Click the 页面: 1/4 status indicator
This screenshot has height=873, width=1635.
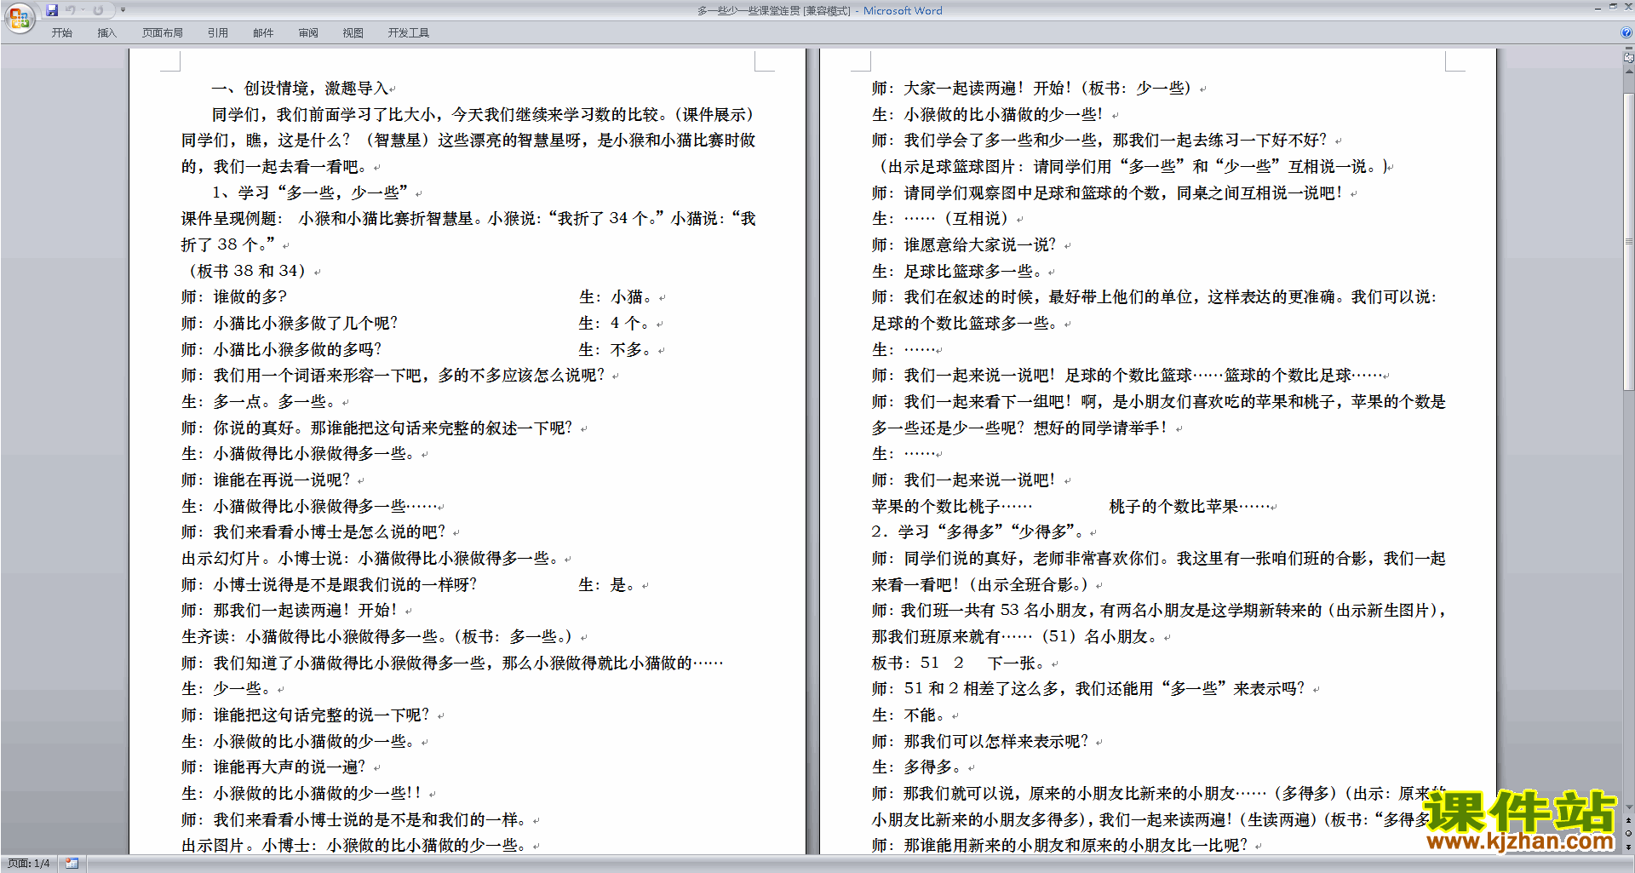29,864
